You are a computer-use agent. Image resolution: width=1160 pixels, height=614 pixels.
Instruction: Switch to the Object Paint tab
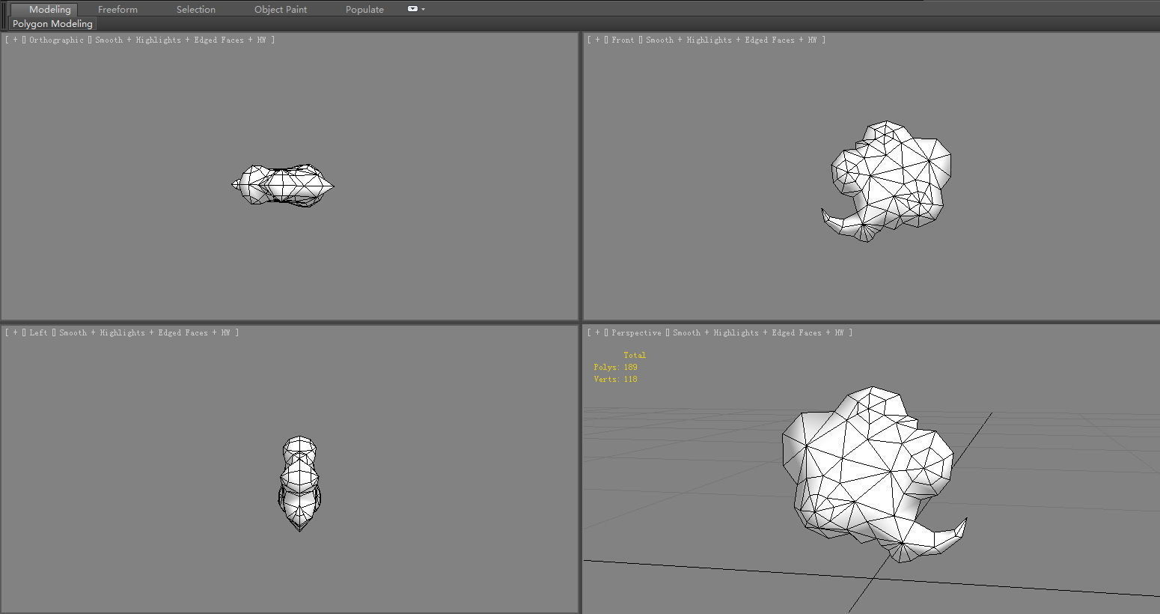281,9
